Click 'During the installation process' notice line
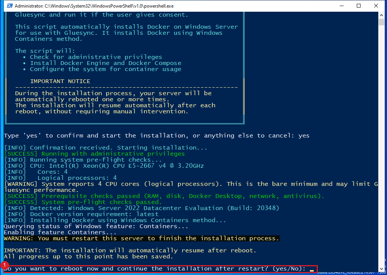The width and height of the screenshot is (387, 275). 113,93
